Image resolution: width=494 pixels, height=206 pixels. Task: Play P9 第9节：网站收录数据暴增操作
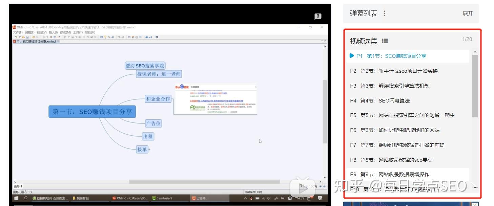[408, 174]
